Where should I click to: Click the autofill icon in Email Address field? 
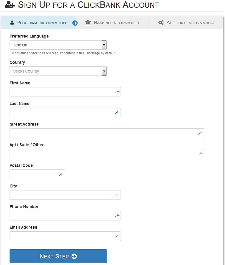point(117,236)
